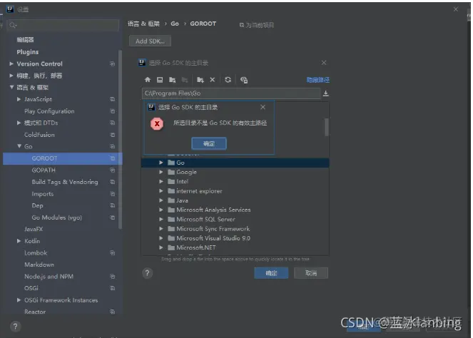The height and width of the screenshot is (338, 473).
Task: Click the hide path link
Action: pos(318,80)
